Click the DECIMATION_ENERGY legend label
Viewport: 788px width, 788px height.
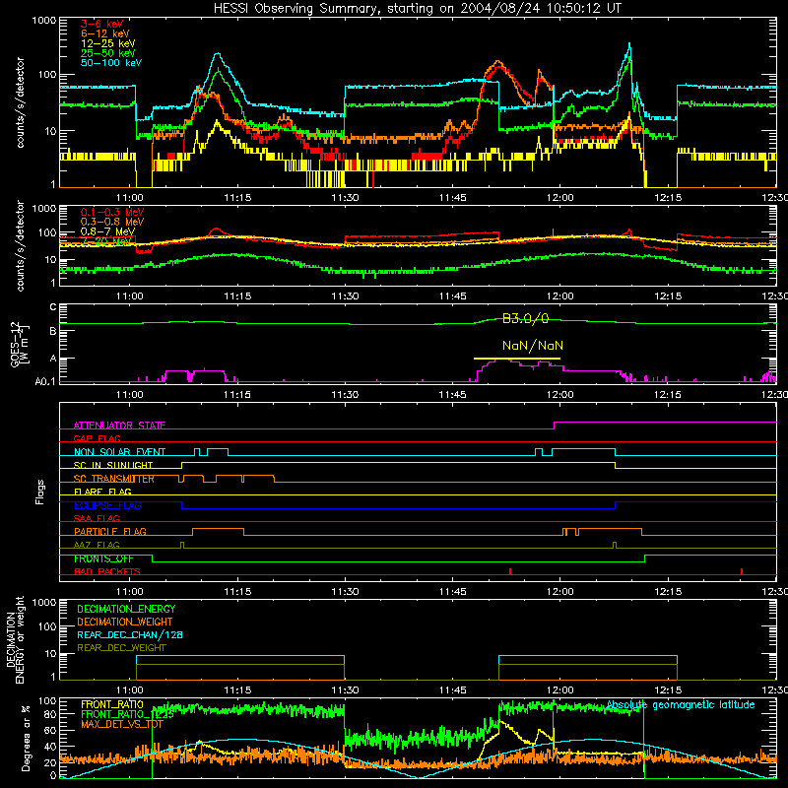pos(126,609)
